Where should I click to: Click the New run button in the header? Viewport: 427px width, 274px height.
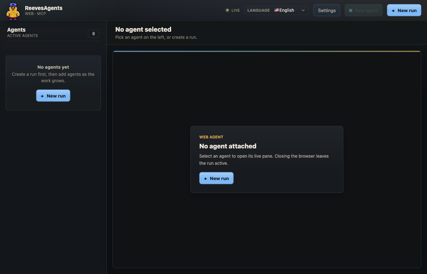404,10
